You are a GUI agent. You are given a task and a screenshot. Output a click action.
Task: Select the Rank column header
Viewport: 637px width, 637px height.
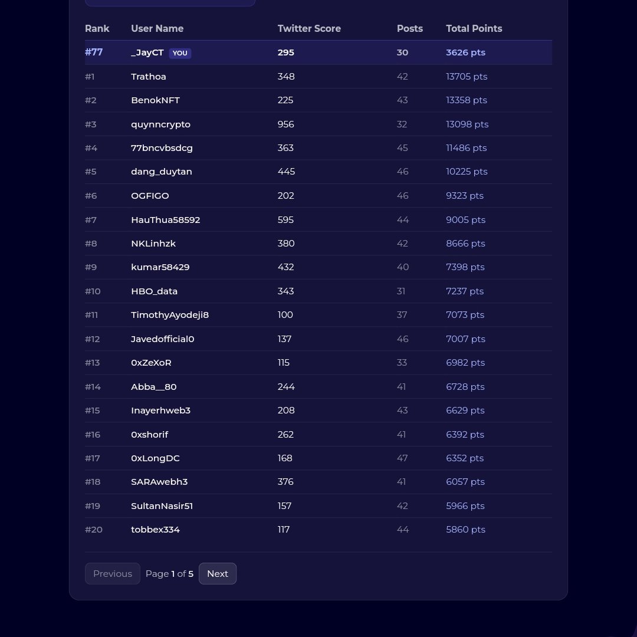coord(97,28)
